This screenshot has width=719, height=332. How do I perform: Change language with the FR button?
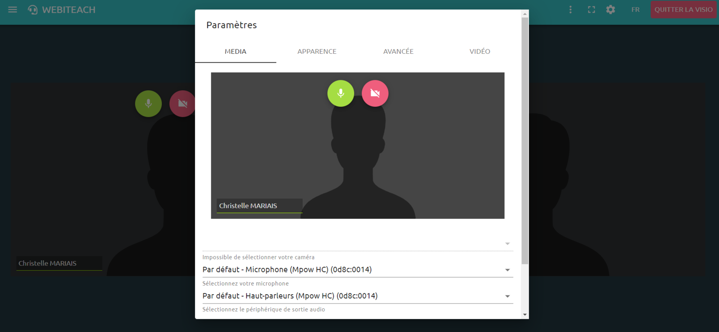pos(635,9)
